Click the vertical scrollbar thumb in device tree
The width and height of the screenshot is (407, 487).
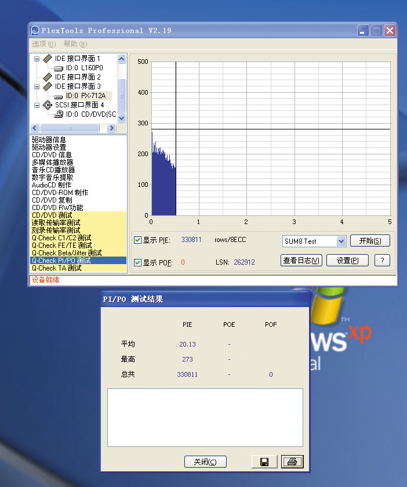[x=122, y=96]
